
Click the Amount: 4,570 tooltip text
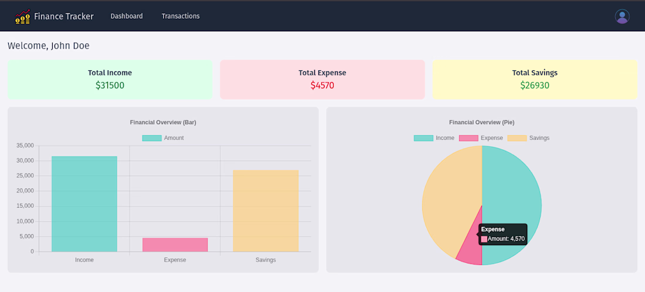pyautogui.click(x=506, y=239)
